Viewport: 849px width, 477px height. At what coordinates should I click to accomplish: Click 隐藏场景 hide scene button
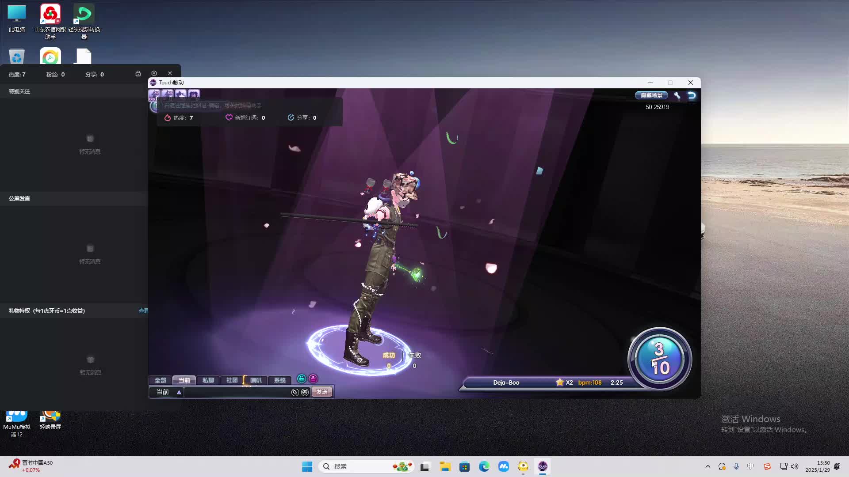point(651,95)
